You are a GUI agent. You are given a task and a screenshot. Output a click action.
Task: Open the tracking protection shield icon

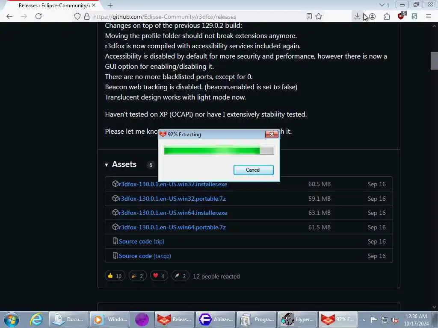coord(77,17)
